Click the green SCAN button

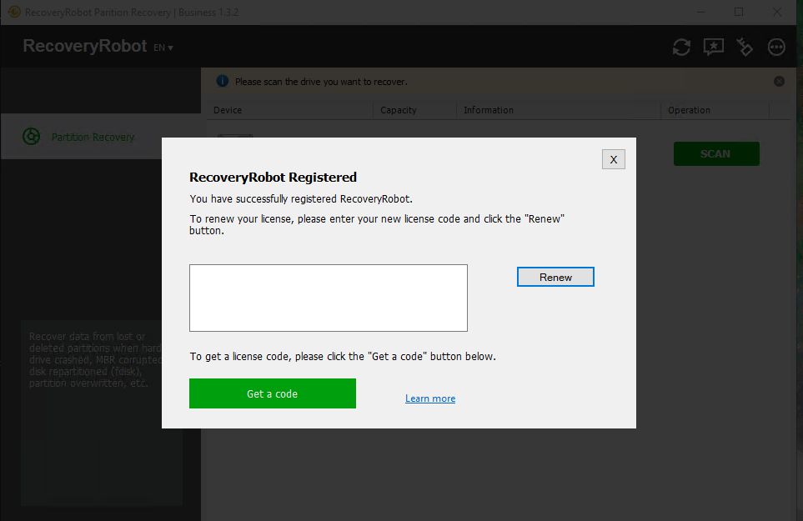tap(716, 153)
